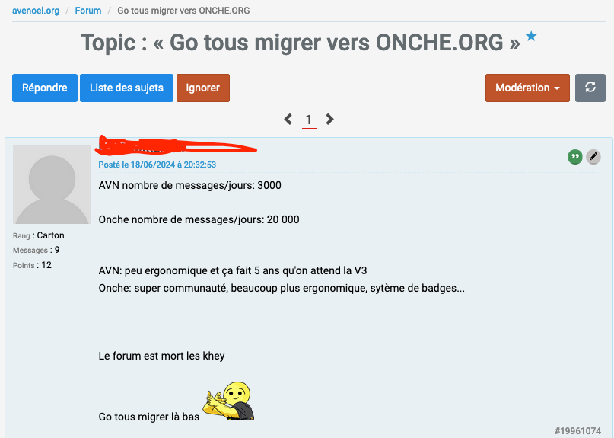Click the green quote message icon
614x438 pixels.
pos(575,157)
